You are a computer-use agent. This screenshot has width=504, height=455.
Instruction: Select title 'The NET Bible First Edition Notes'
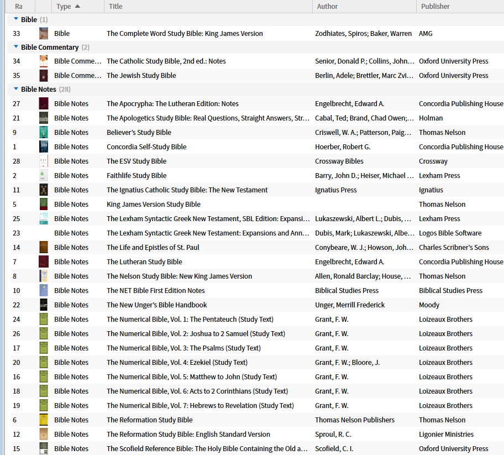[x=156, y=291]
